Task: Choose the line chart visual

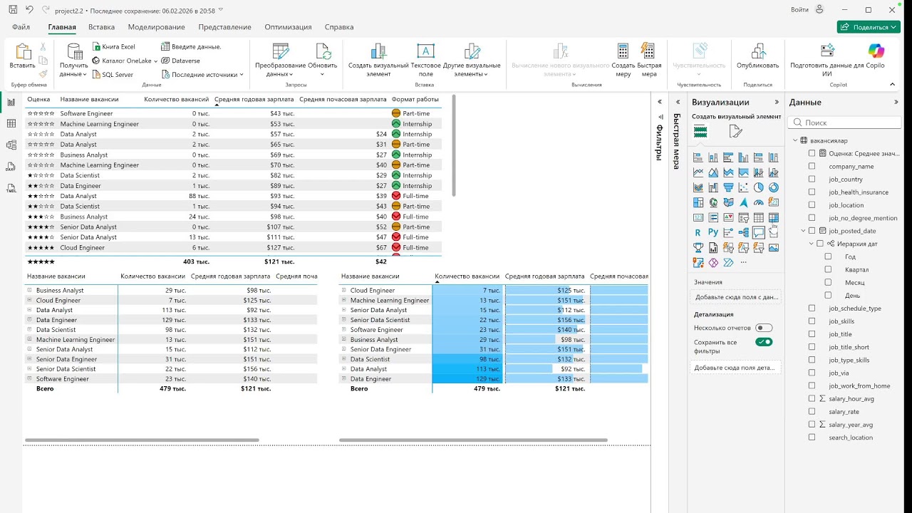Action: (698, 172)
